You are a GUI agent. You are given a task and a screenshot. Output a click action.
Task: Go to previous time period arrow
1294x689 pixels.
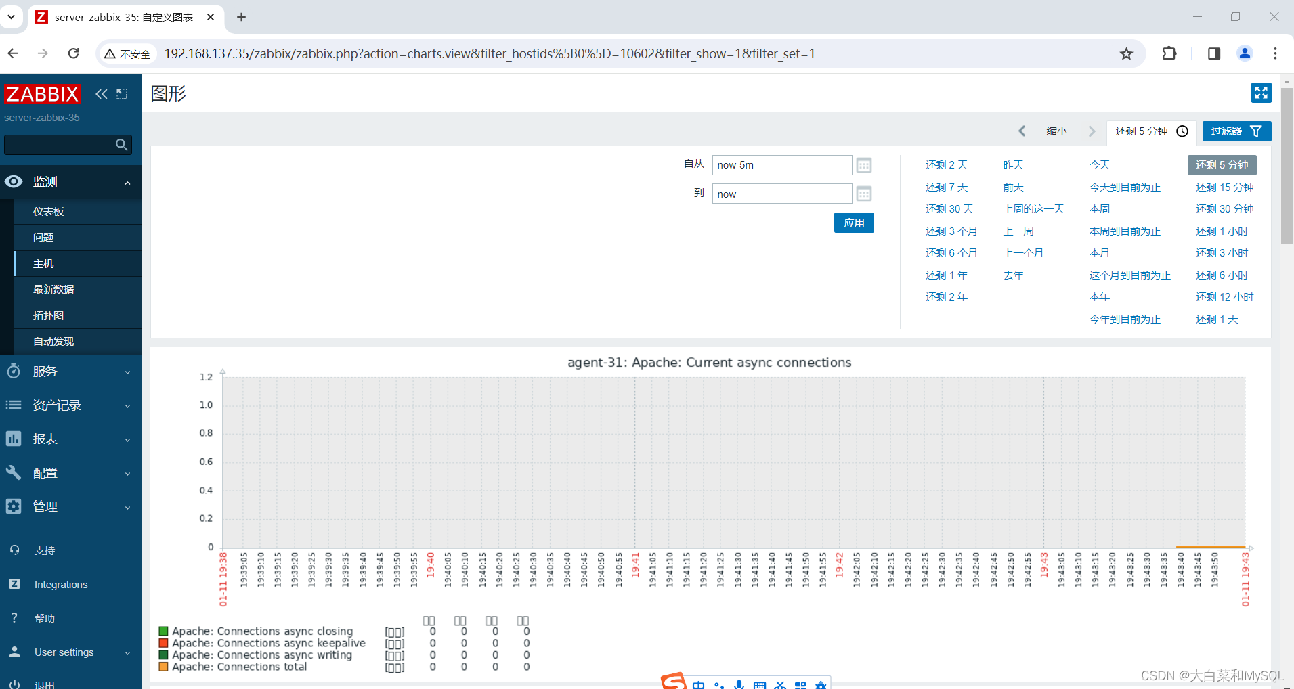coord(1022,131)
